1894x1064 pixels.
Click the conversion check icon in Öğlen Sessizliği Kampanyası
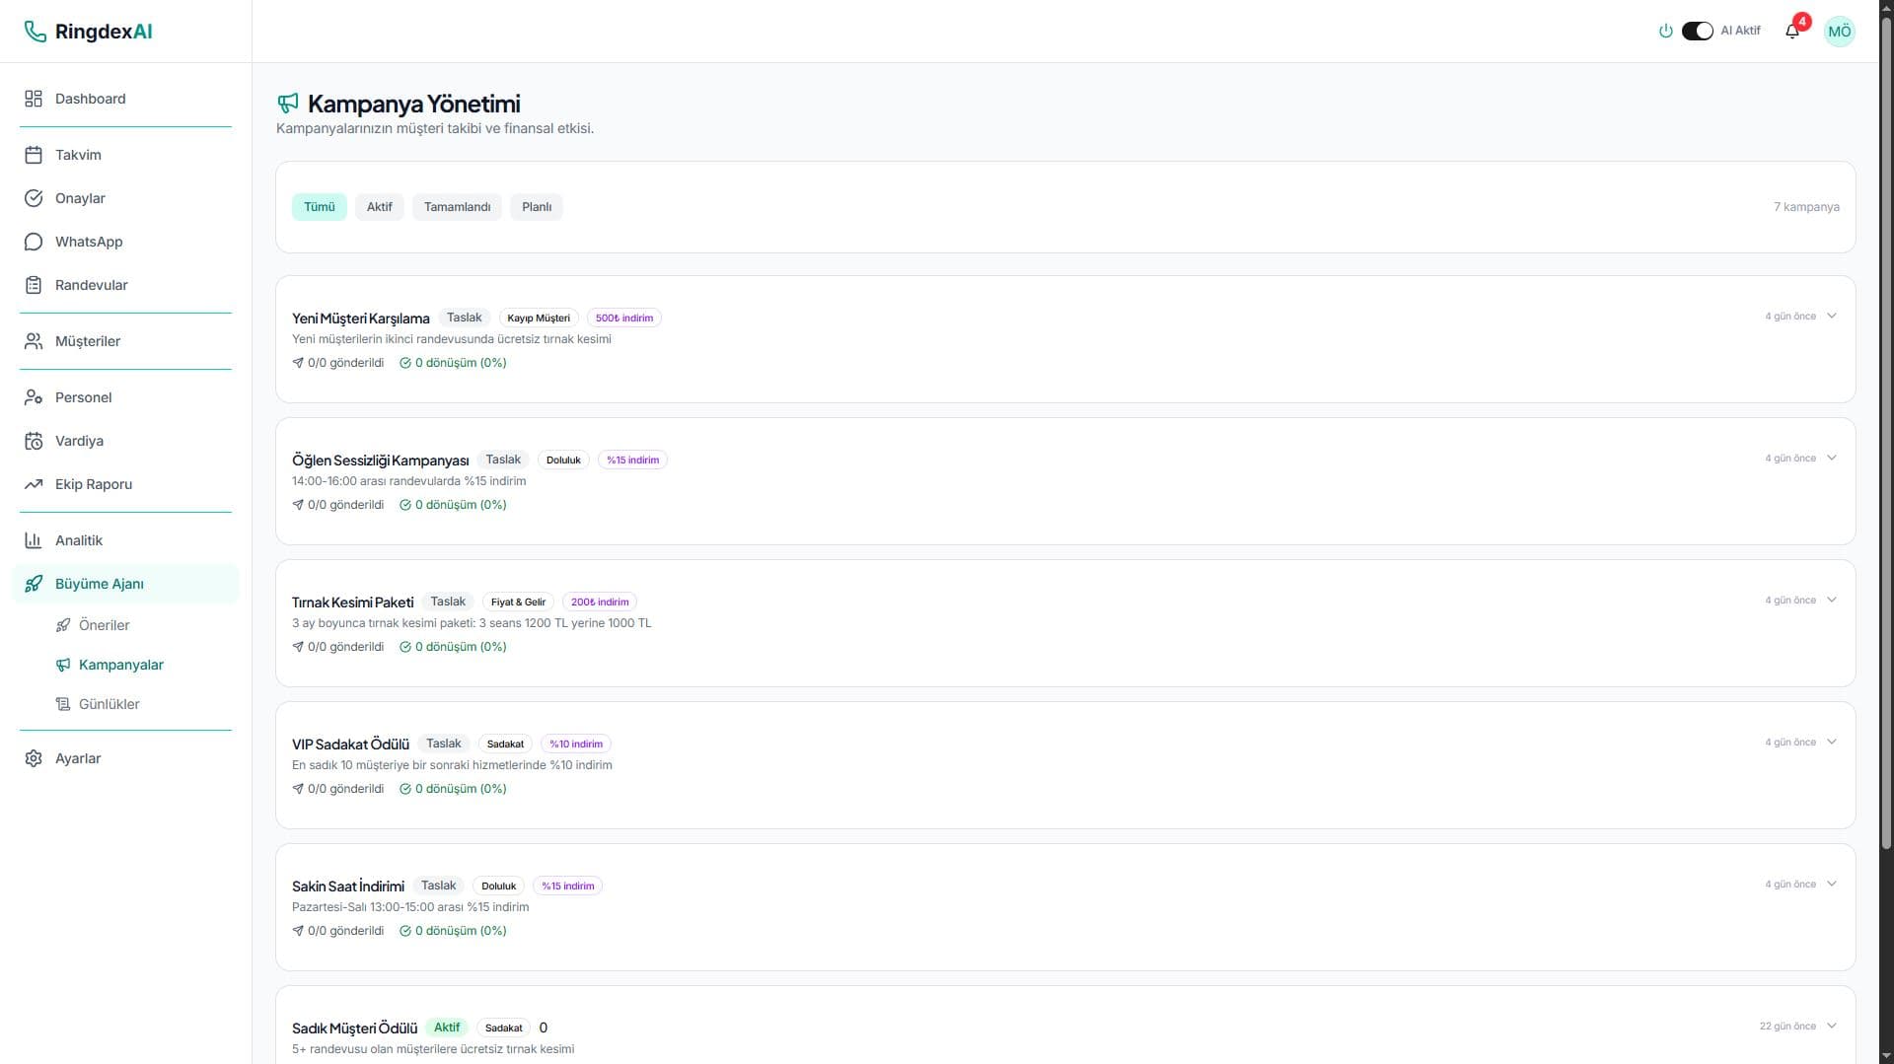pos(405,505)
